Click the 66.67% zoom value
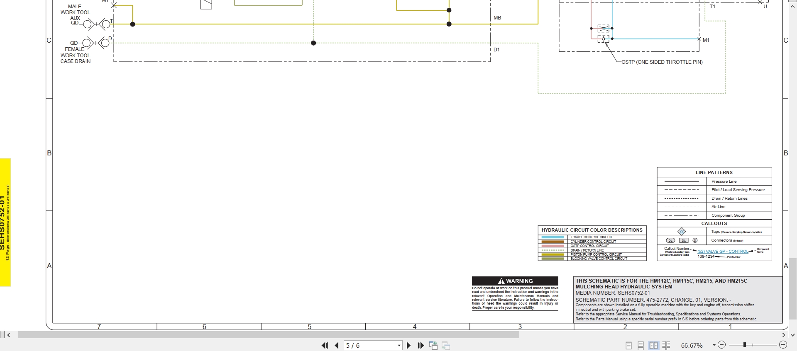This screenshot has width=797, height=351. (x=692, y=345)
